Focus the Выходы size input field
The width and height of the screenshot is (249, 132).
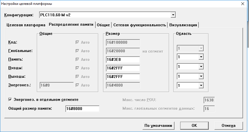(x=123, y=77)
